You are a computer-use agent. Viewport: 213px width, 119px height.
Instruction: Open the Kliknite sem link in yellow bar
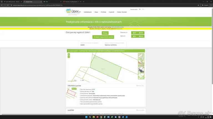[x=119, y=29]
